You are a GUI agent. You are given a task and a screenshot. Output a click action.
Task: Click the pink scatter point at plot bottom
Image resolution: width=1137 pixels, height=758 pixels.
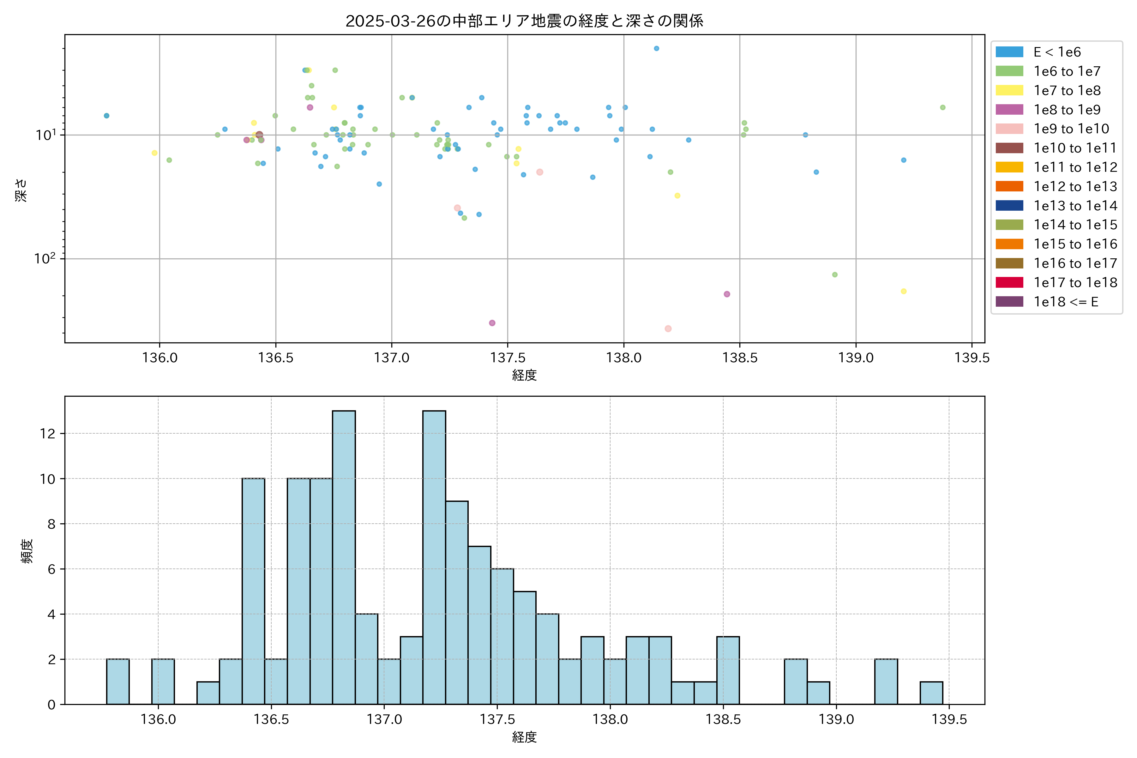[x=668, y=329]
